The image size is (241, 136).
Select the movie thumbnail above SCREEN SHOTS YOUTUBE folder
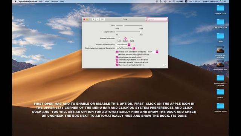click(x=220, y=64)
